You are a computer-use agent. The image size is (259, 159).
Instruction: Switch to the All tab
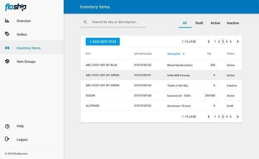(x=185, y=23)
